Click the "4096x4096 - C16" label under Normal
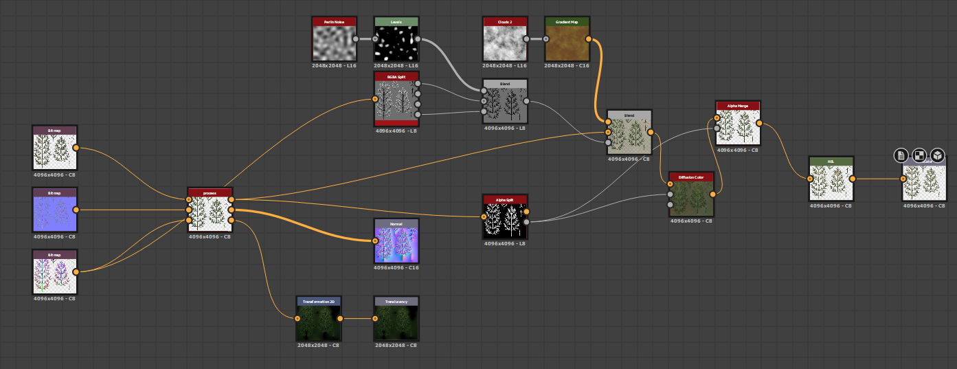This screenshot has width=957, height=369. [x=396, y=267]
